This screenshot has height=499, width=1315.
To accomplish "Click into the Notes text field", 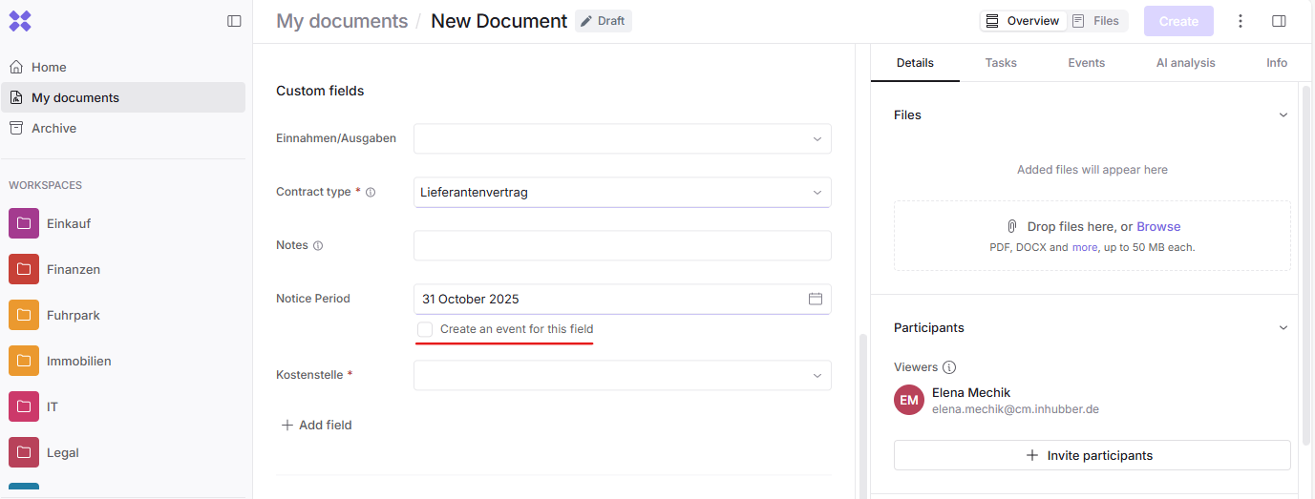I will [622, 245].
